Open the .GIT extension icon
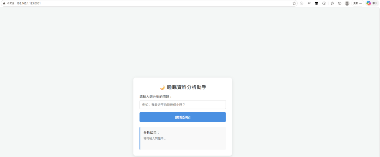Screen dimensions: 380x157 [309, 3]
